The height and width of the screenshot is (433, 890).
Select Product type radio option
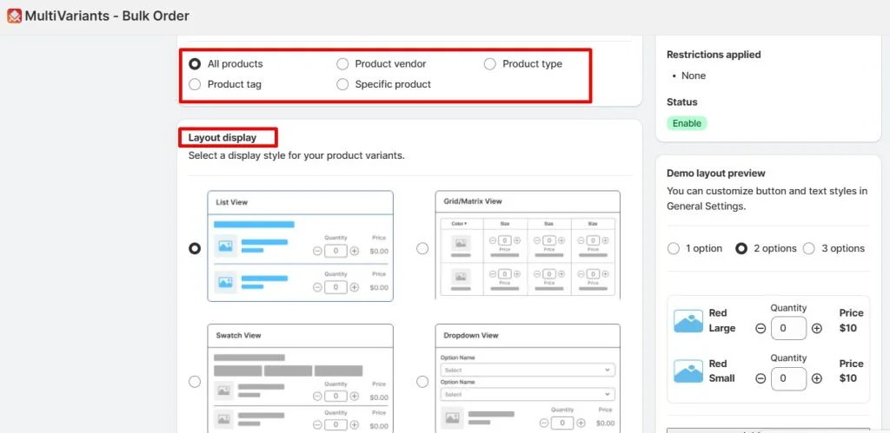tap(490, 64)
